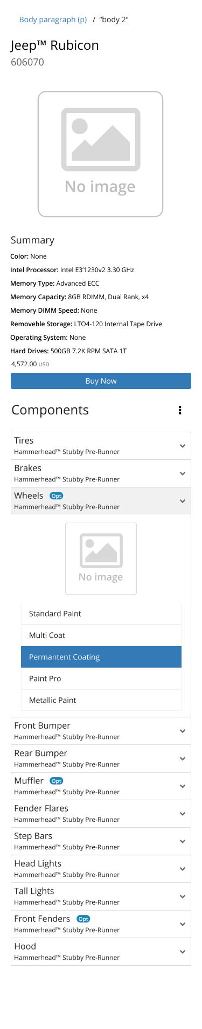Click Hammerhead subtitle under Hood
Screen dimensions: 202x1029
tap(67, 958)
